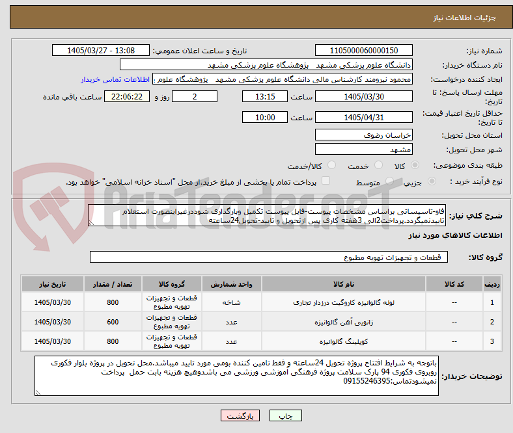Click the شماره نیاز field 1105000060000150
Image resolution: width=513 pixels, height=433 pixels.
(x=364, y=50)
